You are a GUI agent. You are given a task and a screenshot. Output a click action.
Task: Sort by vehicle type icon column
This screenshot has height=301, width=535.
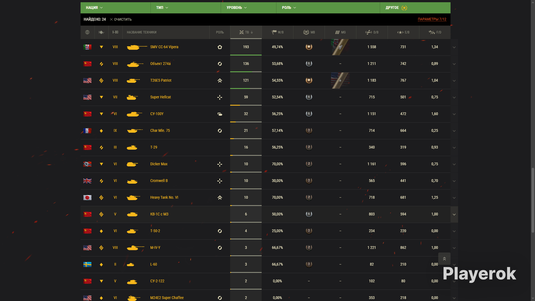click(101, 32)
